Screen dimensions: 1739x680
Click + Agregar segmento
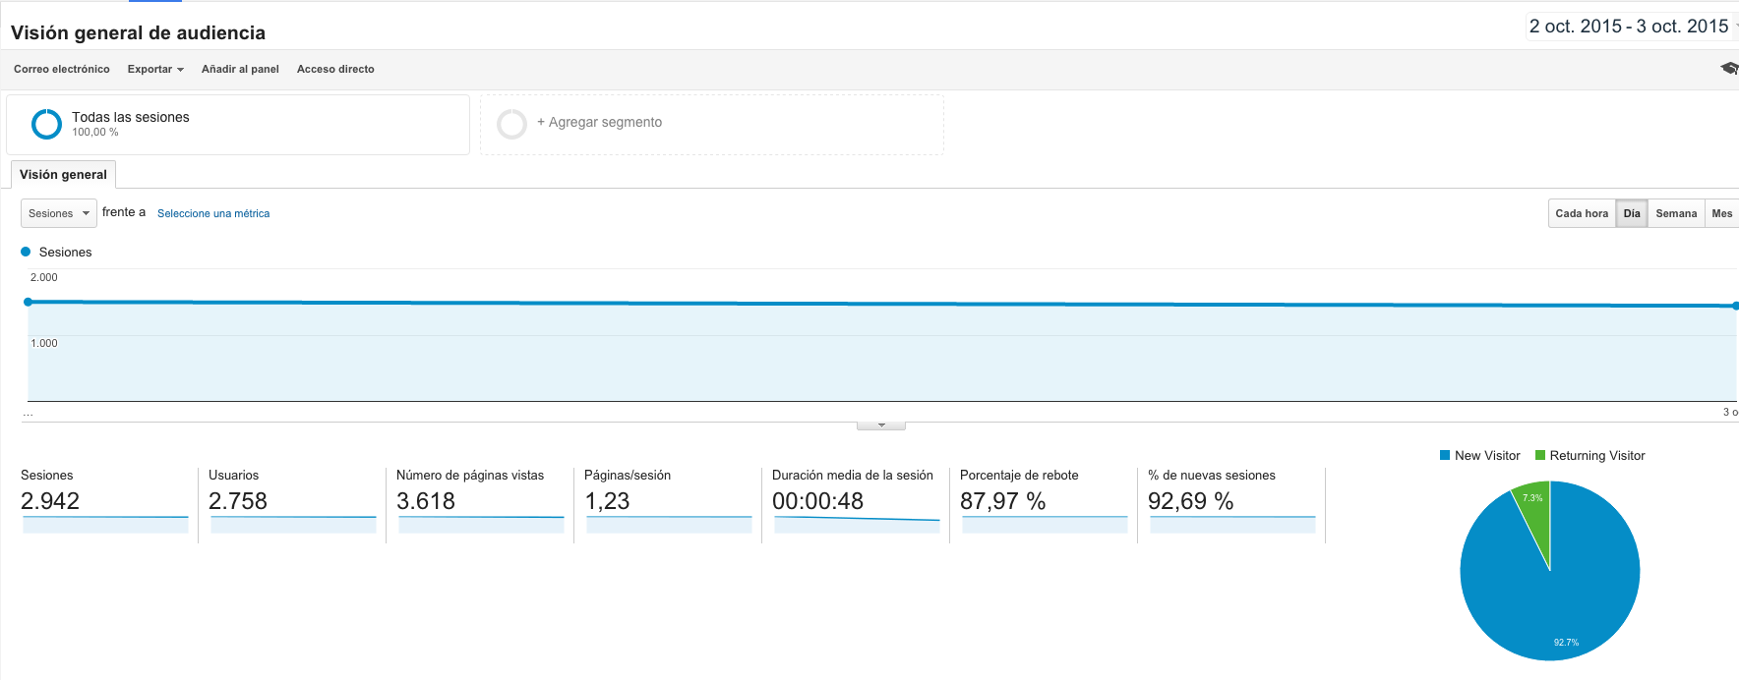pyautogui.click(x=599, y=122)
